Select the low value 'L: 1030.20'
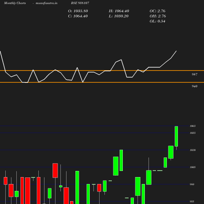The image size is (204, 204). pyautogui.click(x=119, y=16)
